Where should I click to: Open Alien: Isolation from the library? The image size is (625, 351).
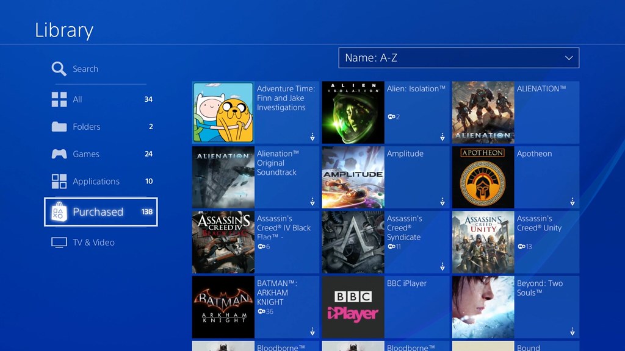coord(353,112)
